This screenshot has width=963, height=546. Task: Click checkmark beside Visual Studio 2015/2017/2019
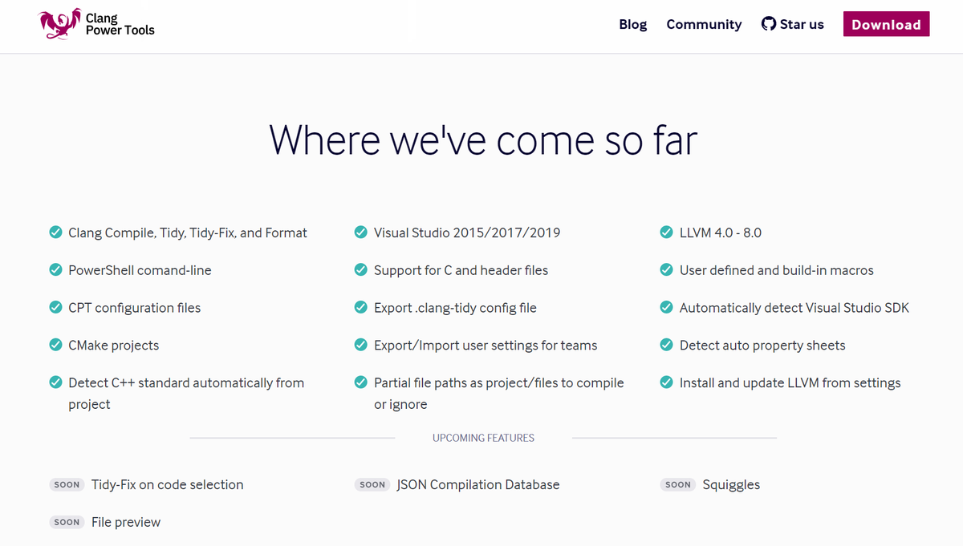click(361, 233)
